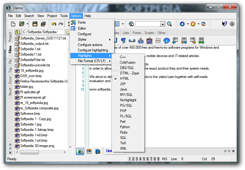Screen dimensions: 245x170
Task: Close the left panel with the X
Action: pyautogui.click(x=10, y=153)
